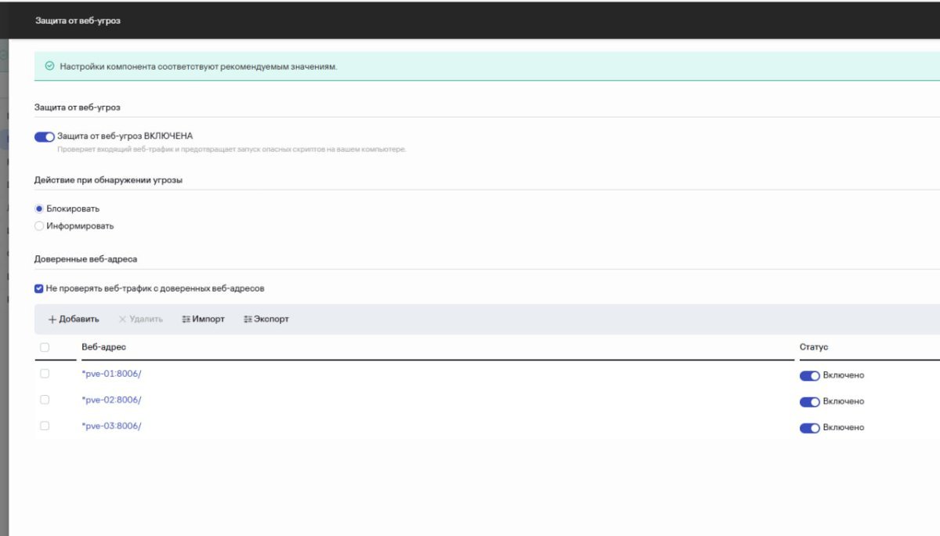Disable the status toggle for *pve-02:8006/
Screen dimensions: 940x536
pyautogui.click(x=809, y=401)
